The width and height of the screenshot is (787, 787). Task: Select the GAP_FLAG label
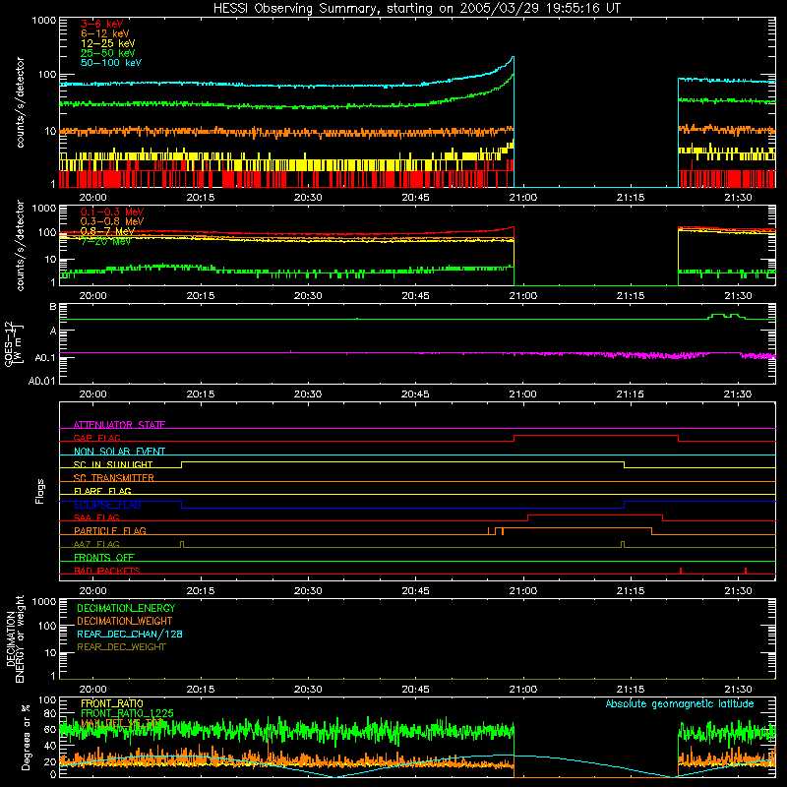click(96, 438)
